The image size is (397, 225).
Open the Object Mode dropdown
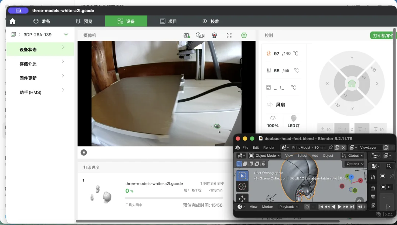(x=264, y=156)
